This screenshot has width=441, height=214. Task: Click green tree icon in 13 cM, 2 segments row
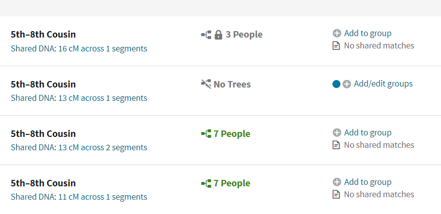[206, 133]
